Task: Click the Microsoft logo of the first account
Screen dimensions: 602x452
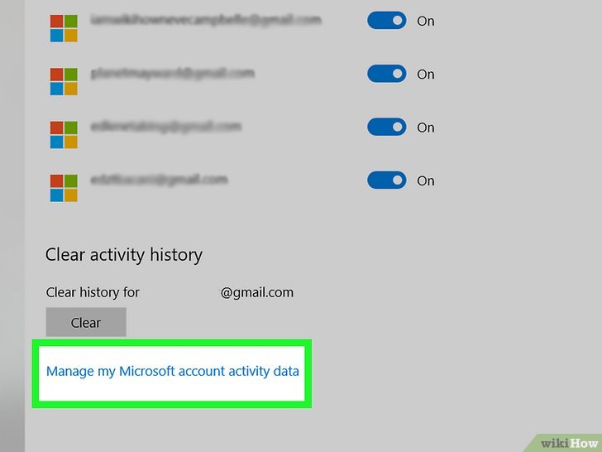Action: pyautogui.click(x=64, y=28)
